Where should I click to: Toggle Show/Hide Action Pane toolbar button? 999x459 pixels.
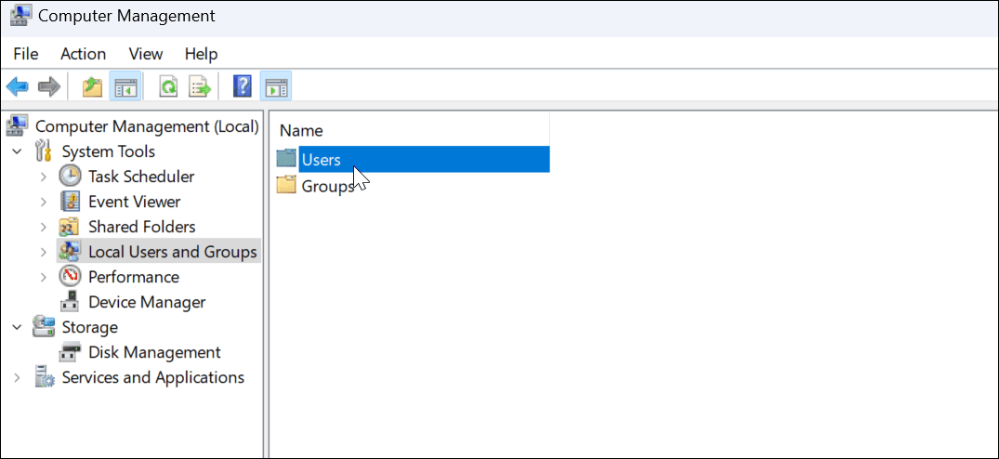[x=276, y=86]
